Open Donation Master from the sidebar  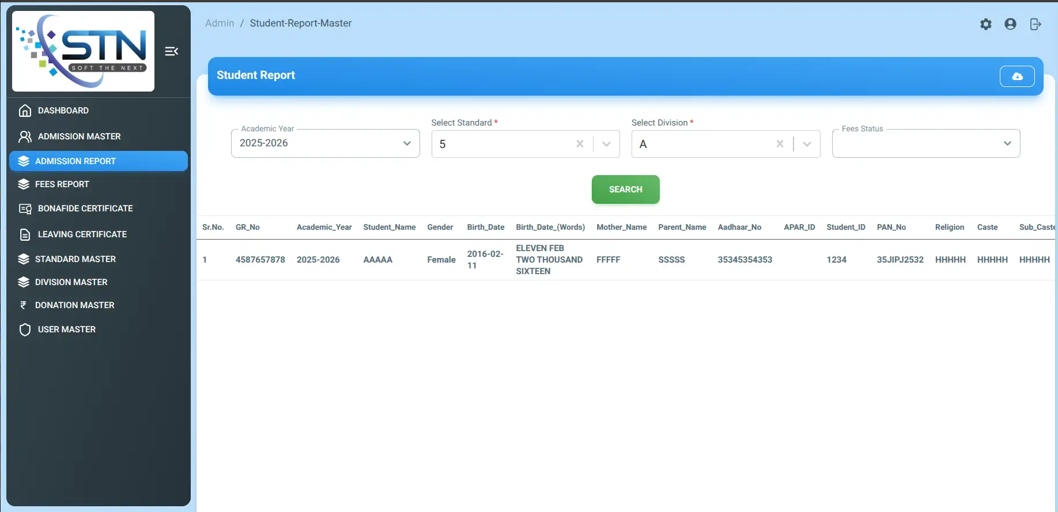click(74, 305)
